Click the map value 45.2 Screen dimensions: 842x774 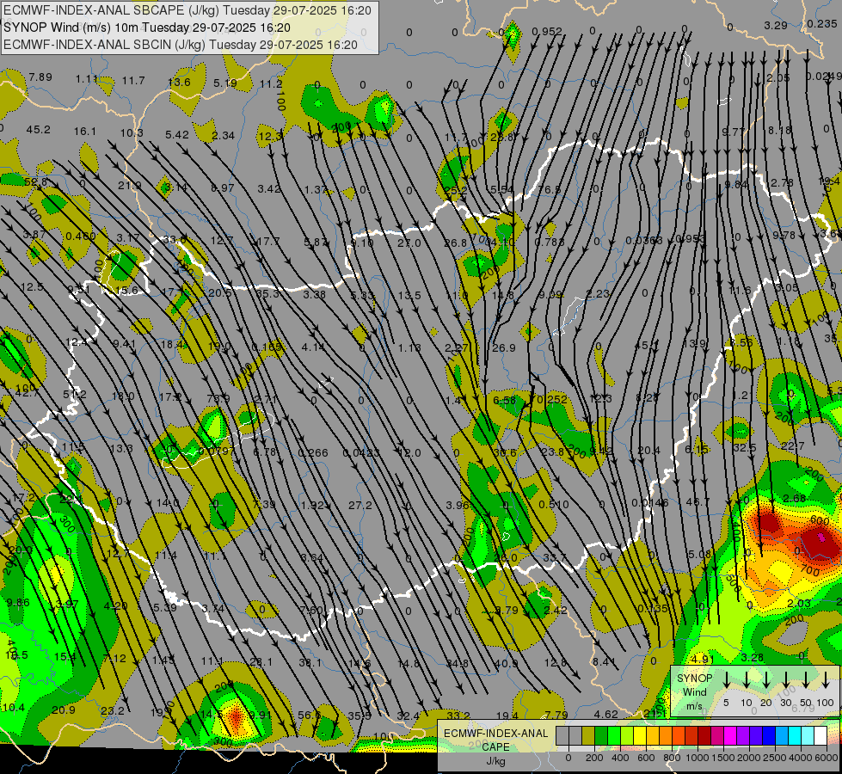[38, 130]
